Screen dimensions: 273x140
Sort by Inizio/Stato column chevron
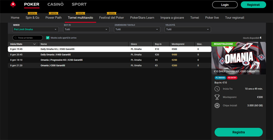point(35,44)
